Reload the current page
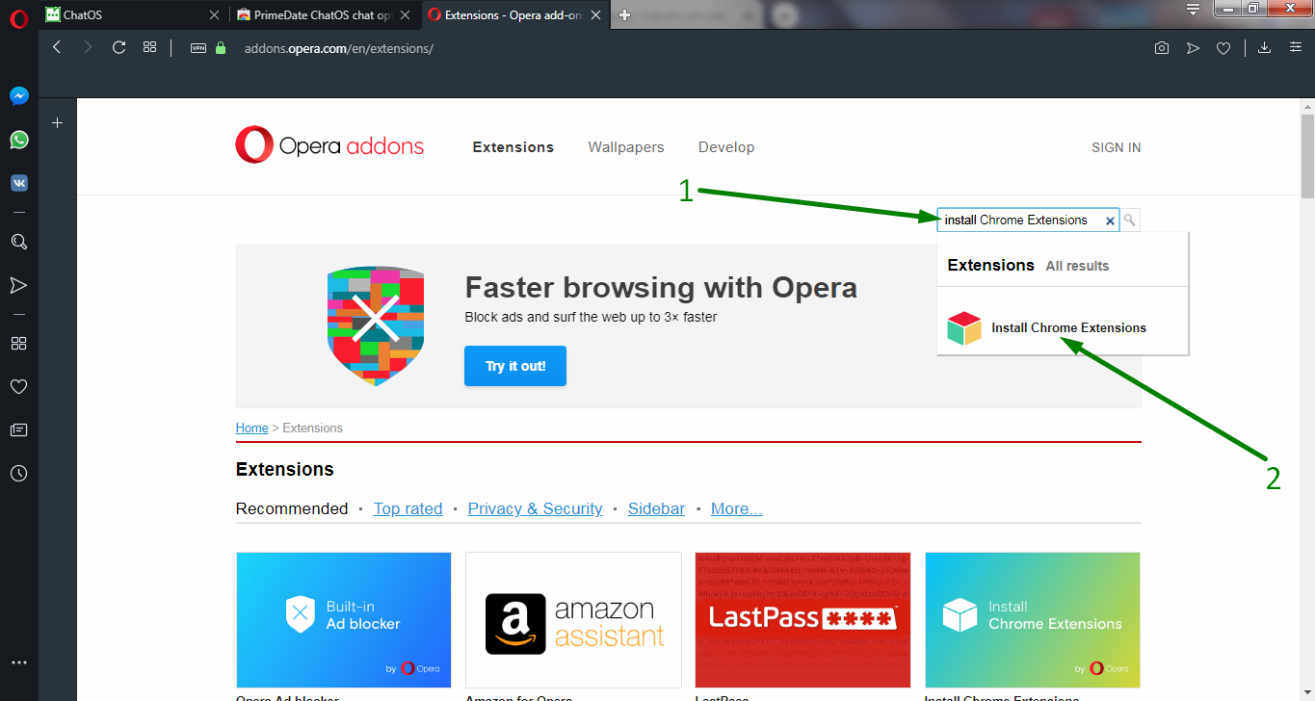 [x=119, y=47]
